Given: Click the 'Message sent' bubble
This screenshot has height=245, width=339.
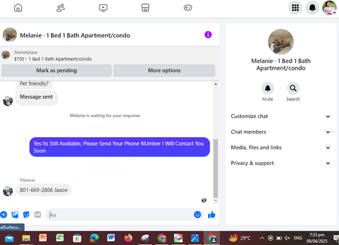Looking at the screenshot, I should coord(37,98).
